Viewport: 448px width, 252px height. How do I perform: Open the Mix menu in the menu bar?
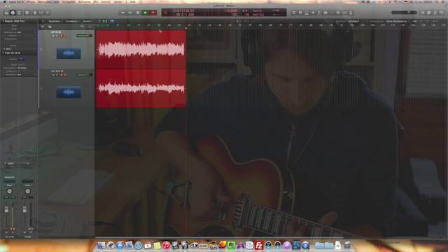tap(96, 1)
